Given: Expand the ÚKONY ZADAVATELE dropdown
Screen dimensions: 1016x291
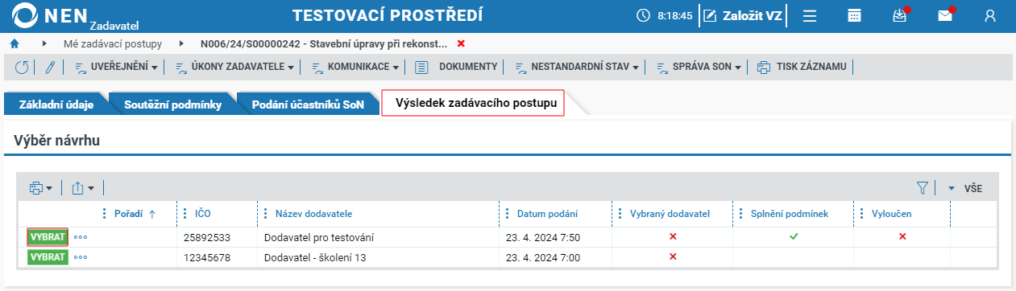Looking at the screenshot, I should tap(236, 67).
